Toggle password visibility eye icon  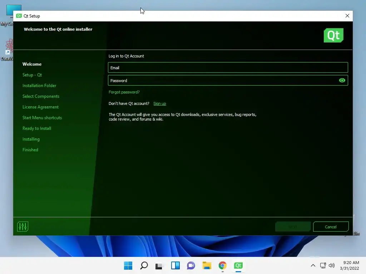(x=342, y=80)
